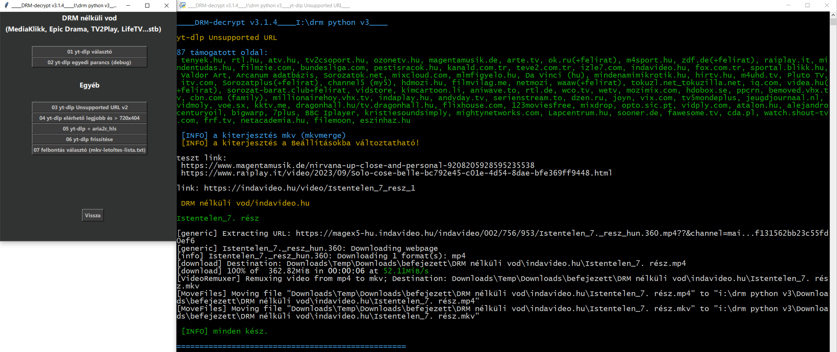Click the console vertical scrollbar thumb
The height and width of the screenshot is (352, 837).
(x=833, y=22)
